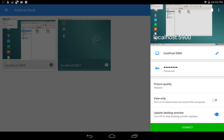Delete this connection with trash icon
Screen dimensions: 224x140
(x=212, y=10)
